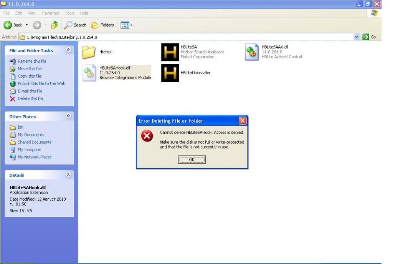Open Forward history dropdown arrow
This screenshot has height=264, width=393.
45,25
